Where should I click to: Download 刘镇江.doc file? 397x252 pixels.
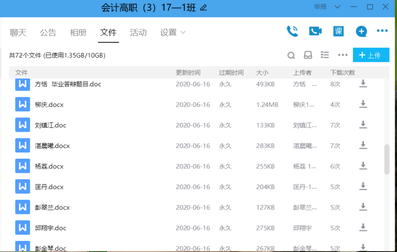click(363, 124)
